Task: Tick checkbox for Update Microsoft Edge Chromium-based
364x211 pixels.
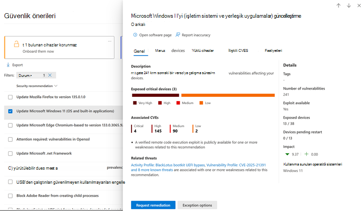Action: click(x=10, y=126)
